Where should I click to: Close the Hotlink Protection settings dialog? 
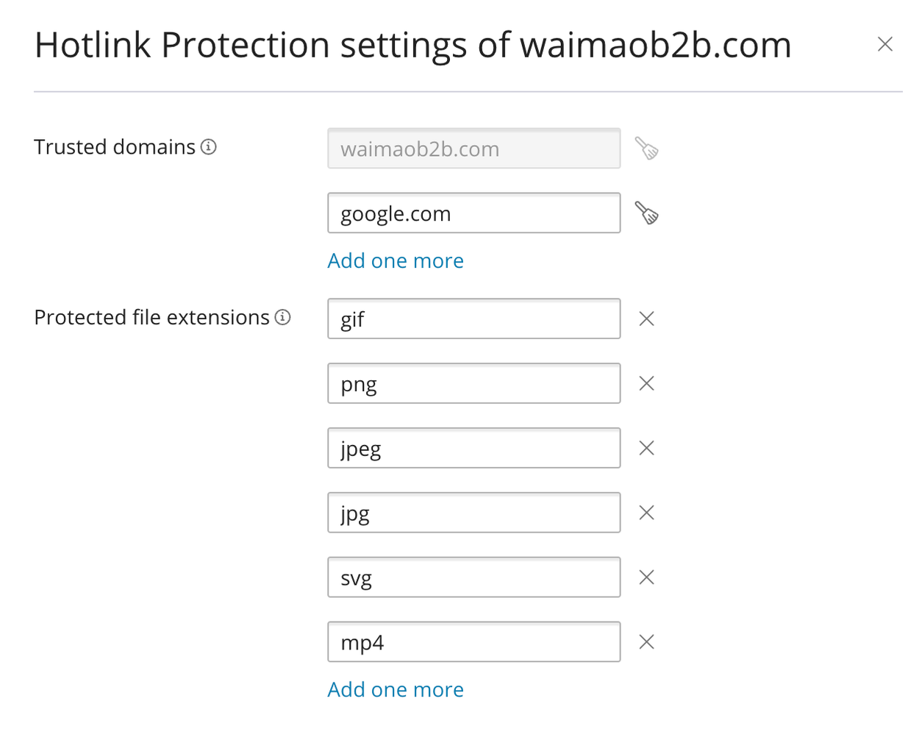pos(885,44)
